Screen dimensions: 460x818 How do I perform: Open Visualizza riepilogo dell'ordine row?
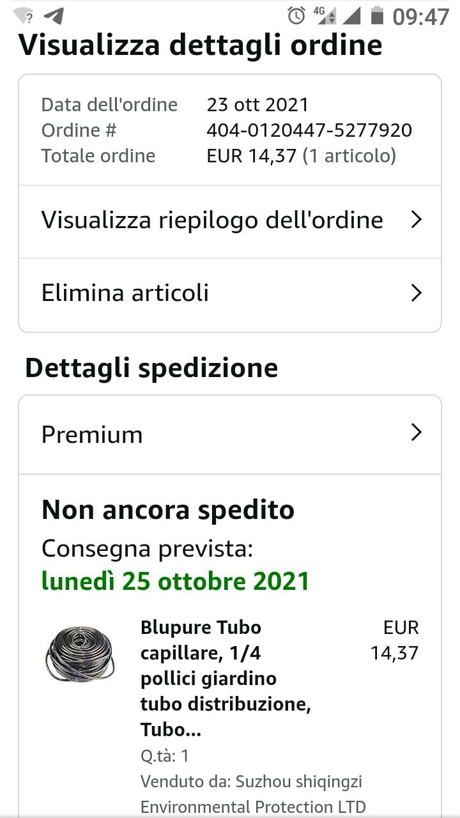pos(212,220)
